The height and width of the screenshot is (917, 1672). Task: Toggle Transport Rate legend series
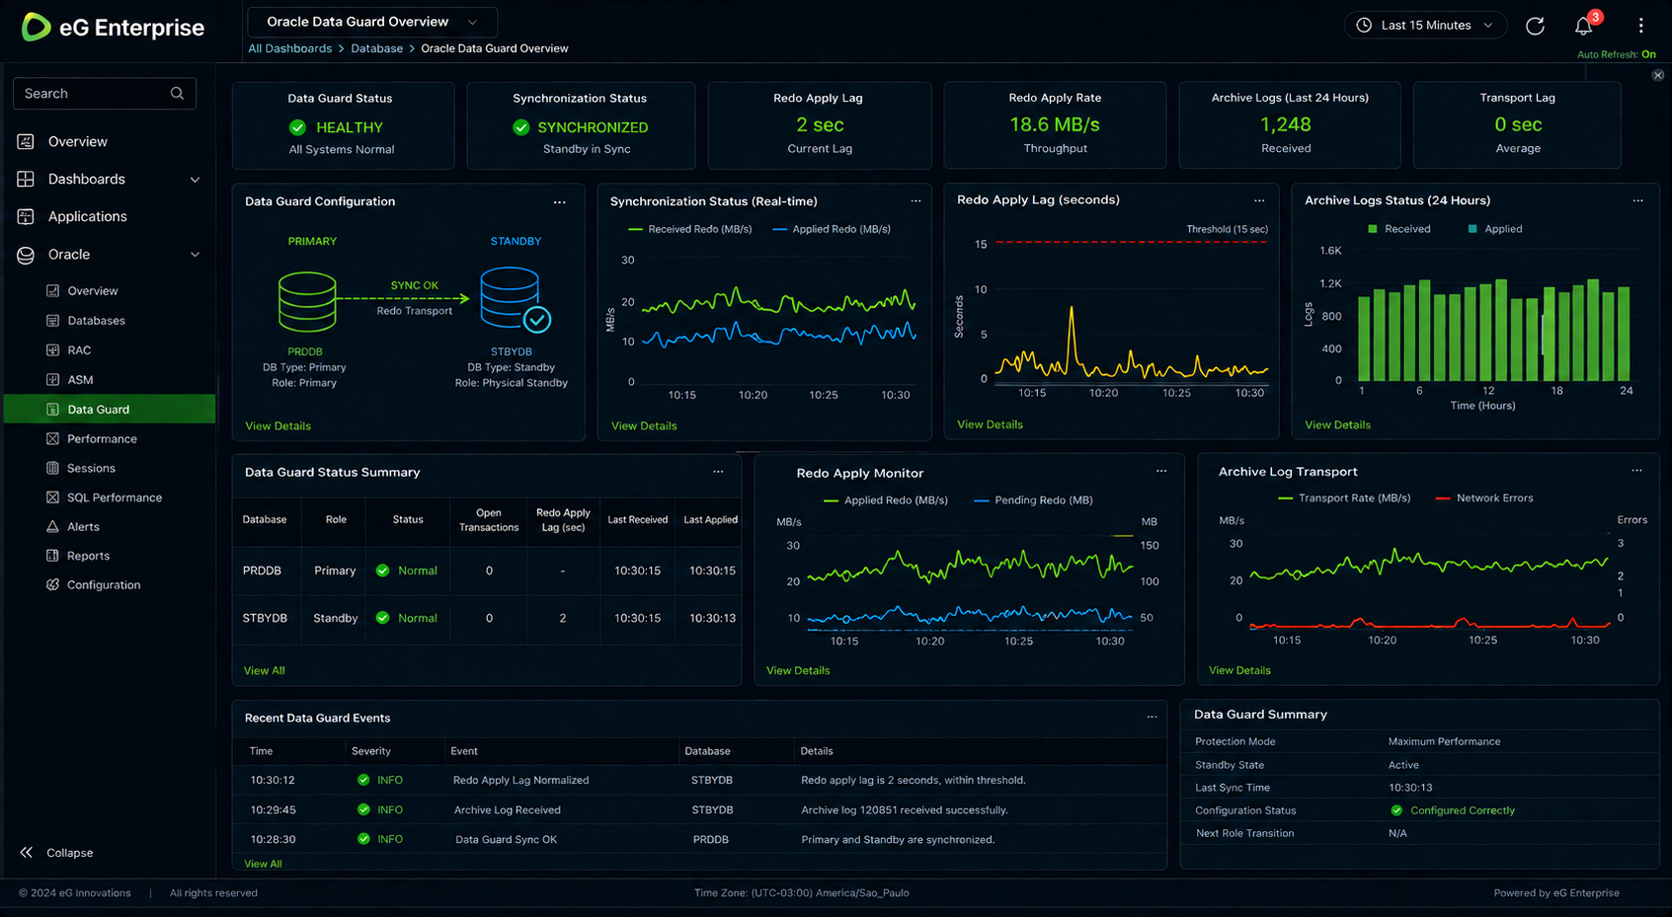pos(1344,498)
